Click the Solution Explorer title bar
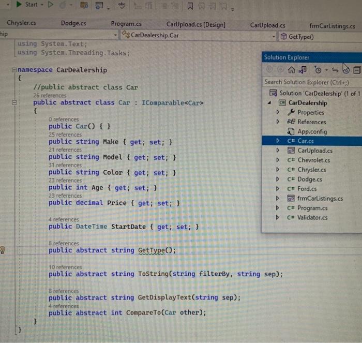Screen dimensions: 362x343 [x=312, y=57]
